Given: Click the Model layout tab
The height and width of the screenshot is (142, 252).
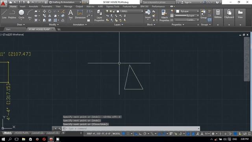Looking at the screenshot, I should point(7,133).
